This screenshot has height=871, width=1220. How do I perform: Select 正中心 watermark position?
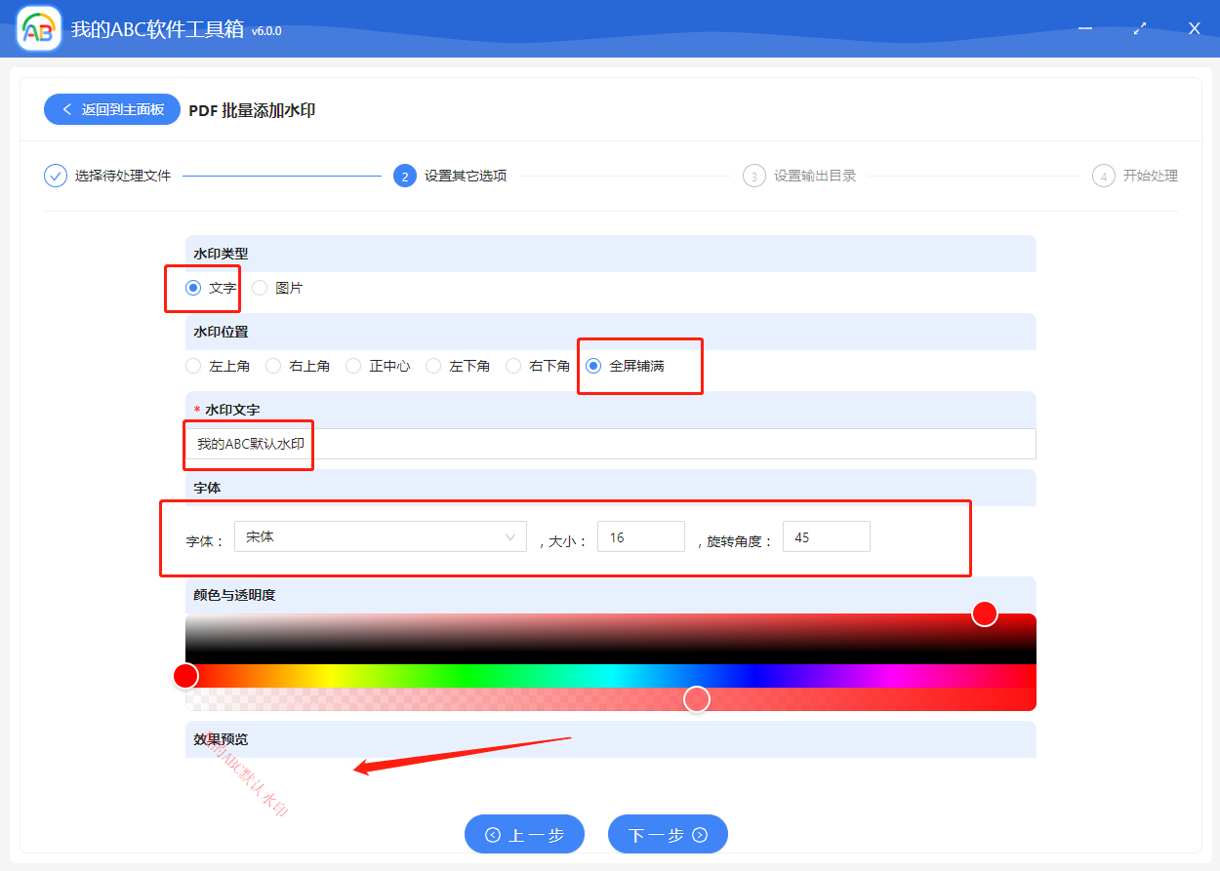[351, 366]
